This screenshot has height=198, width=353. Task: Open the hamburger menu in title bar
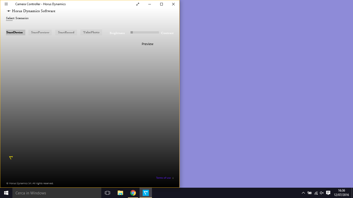[x=6, y=4]
